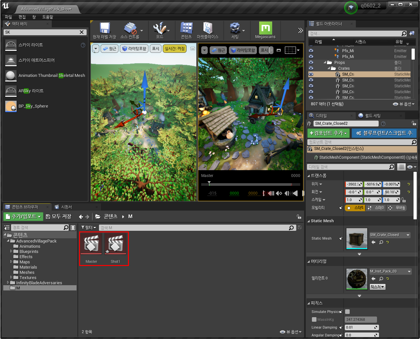Toggle the content browser lock icon
Image resolution: width=420 pixels, height=339 pixels.
(x=299, y=216)
